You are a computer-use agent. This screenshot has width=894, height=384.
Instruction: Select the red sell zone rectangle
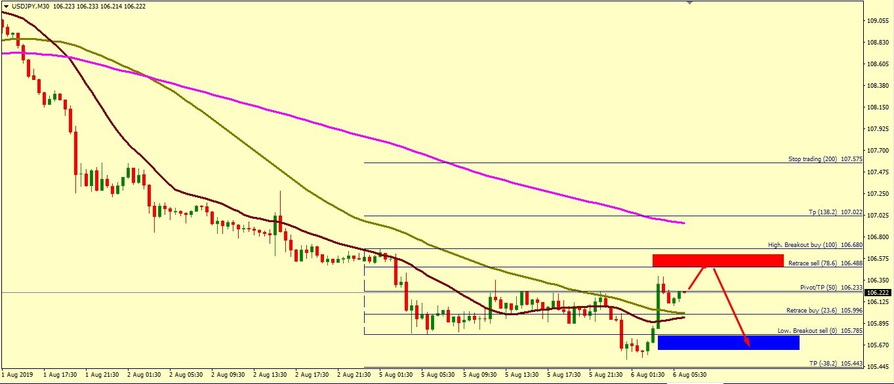[x=718, y=260]
